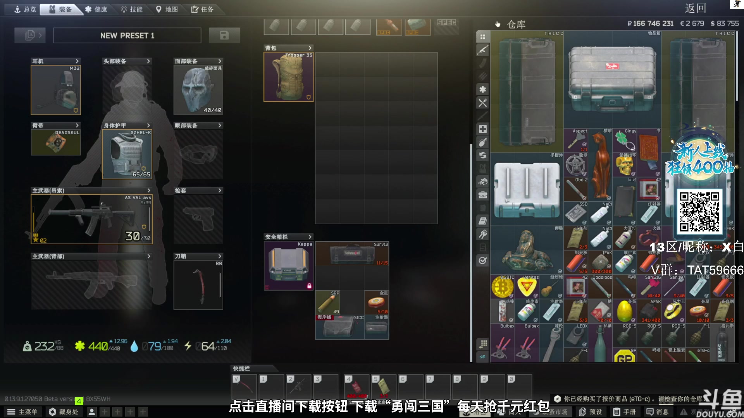Toggle the checkmark quest items filter
The image size is (744, 418).
[482, 260]
